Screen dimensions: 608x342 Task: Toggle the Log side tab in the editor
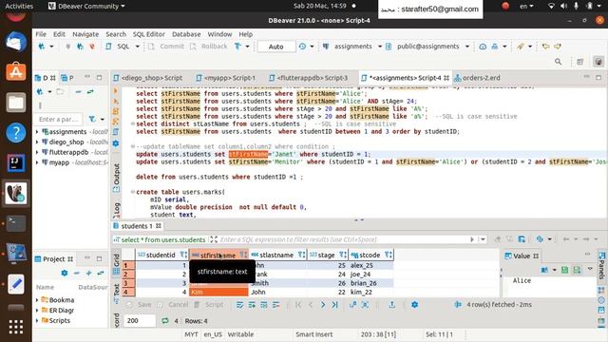pos(116,210)
